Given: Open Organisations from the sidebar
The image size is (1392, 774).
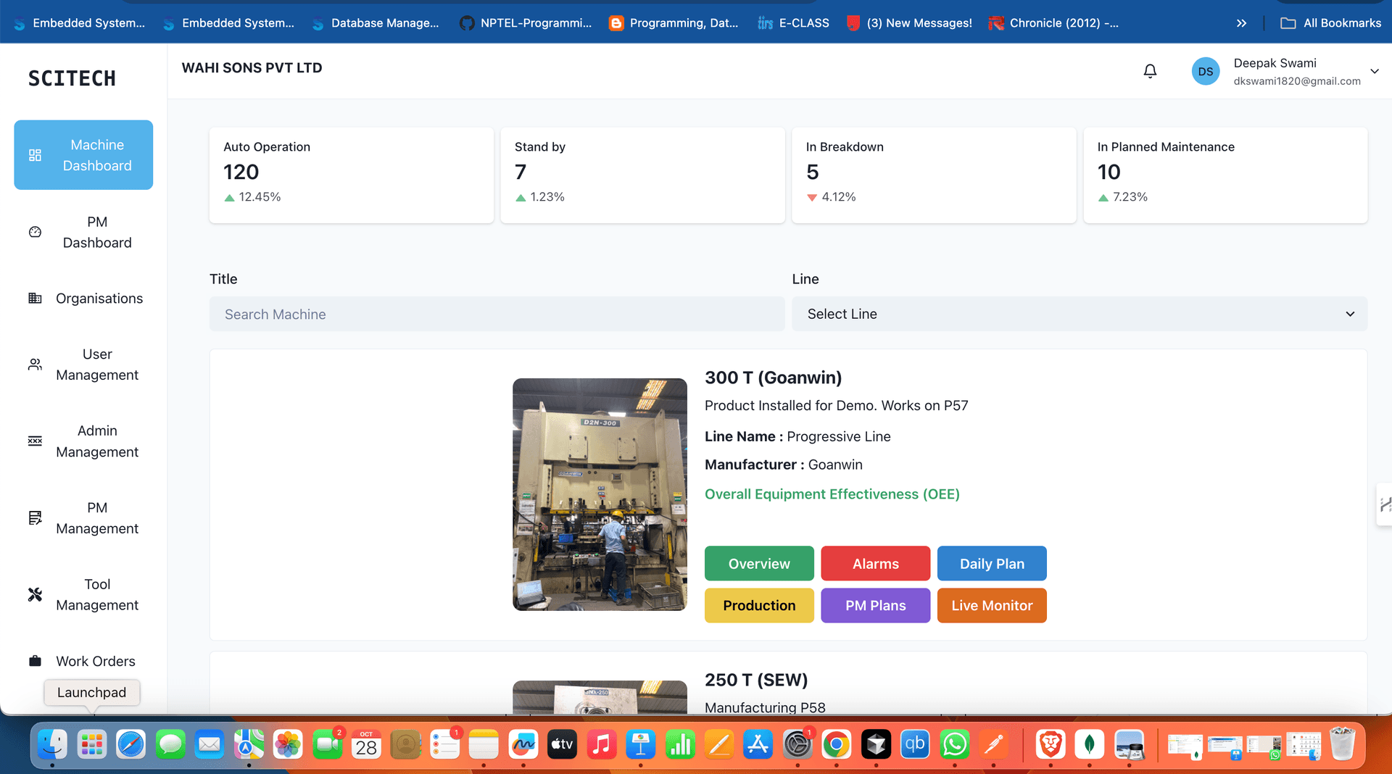Looking at the screenshot, I should click(35, 298).
